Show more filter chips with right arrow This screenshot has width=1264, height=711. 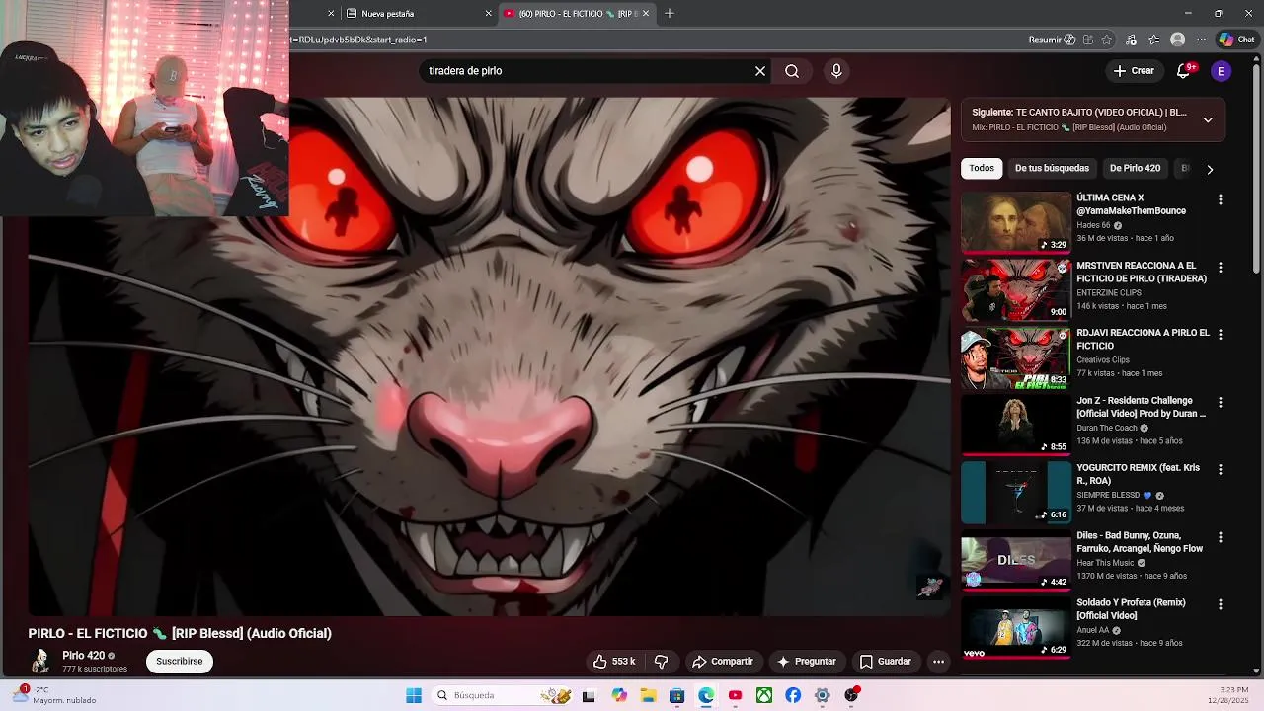(x=1210, y=169)
